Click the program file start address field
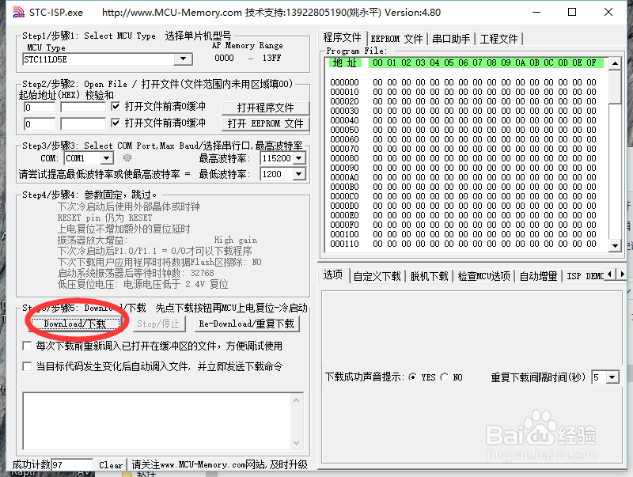 coord(40,108)
